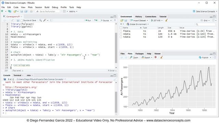Open the R language dropdown in Environment
The height and width of the screenshot is (123, 219).
tap(122, 24)
